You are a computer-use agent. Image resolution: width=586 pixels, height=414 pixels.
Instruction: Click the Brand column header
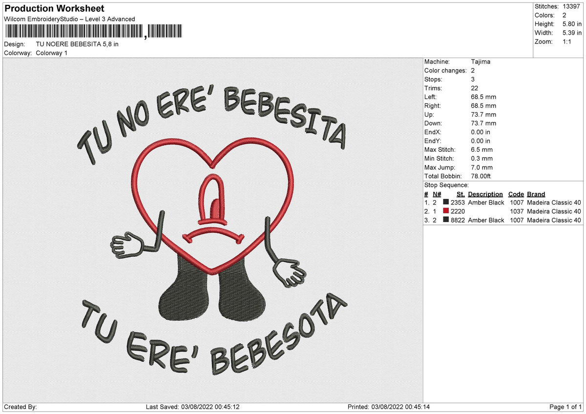(536, 194)
